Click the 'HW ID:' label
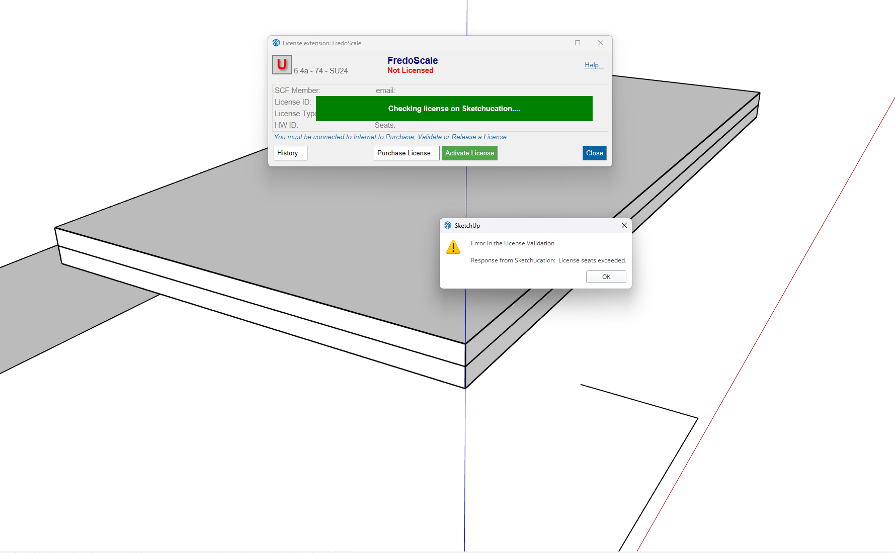 [286, 125]
